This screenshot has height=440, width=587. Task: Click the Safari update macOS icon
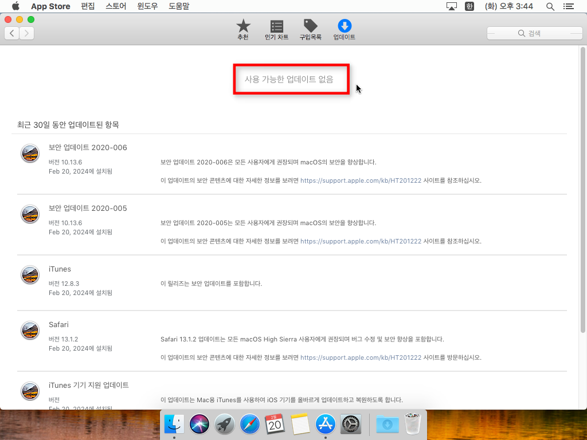click(30, 331)
